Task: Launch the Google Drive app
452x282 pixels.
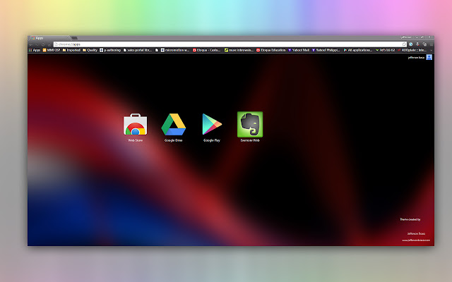Action: tap(173, 128)
